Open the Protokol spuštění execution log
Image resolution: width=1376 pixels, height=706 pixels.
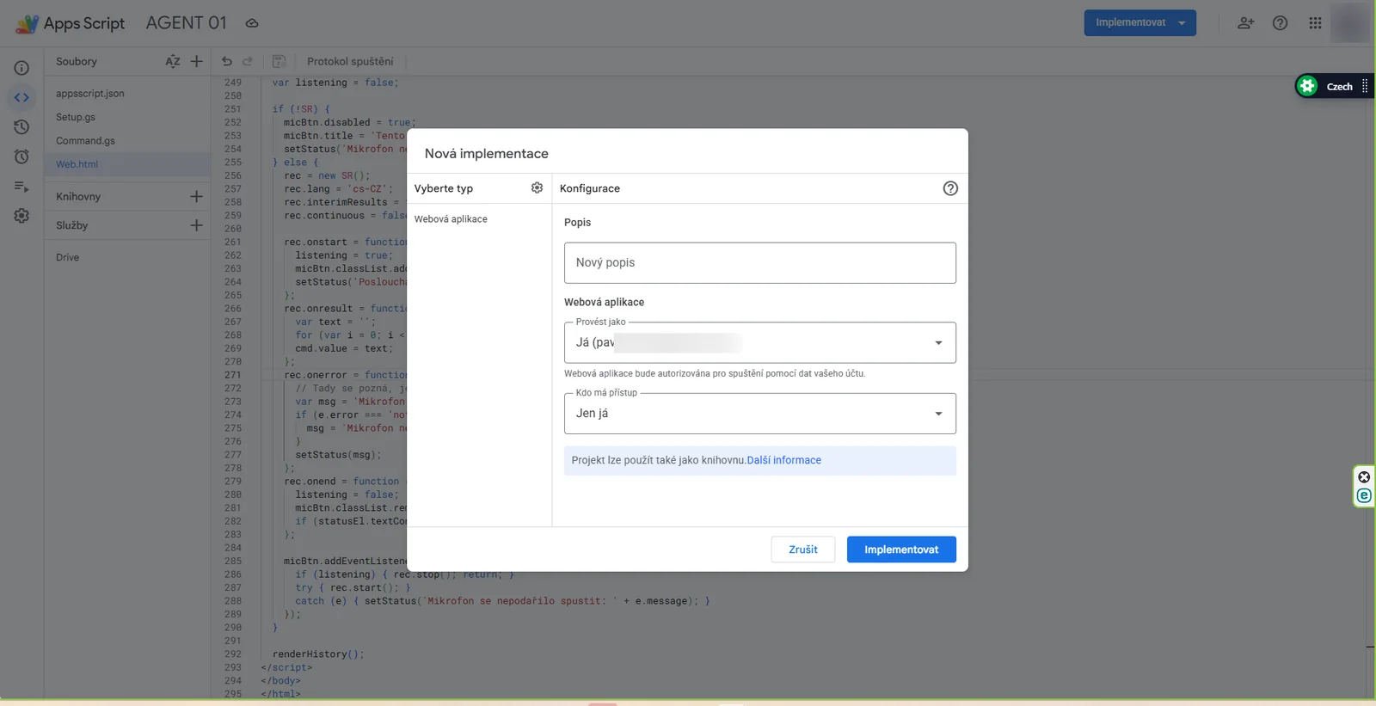coord(350,61)
